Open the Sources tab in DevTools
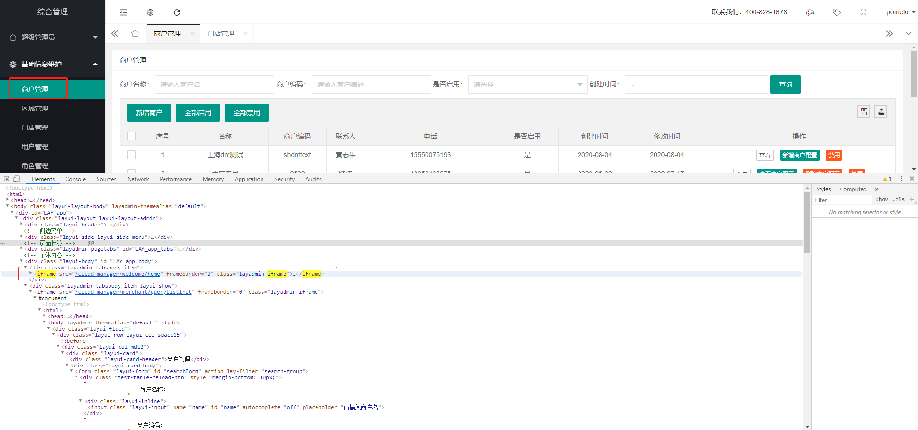 tap(107, 179)
